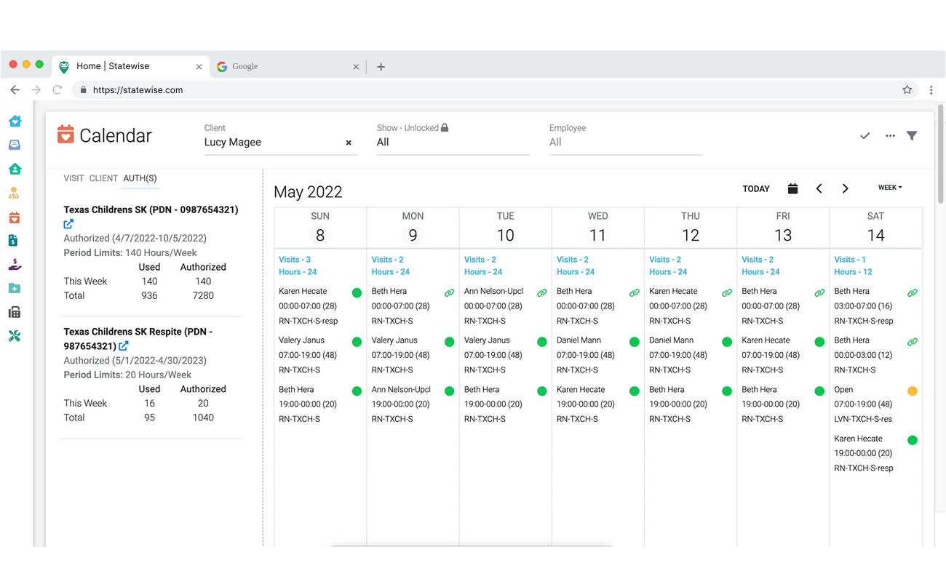This screenshot has height=563, width=946.
Task: Click link icon on Tuesday Ann Nelson-Upcl visit
Action: tap(541, 293)
